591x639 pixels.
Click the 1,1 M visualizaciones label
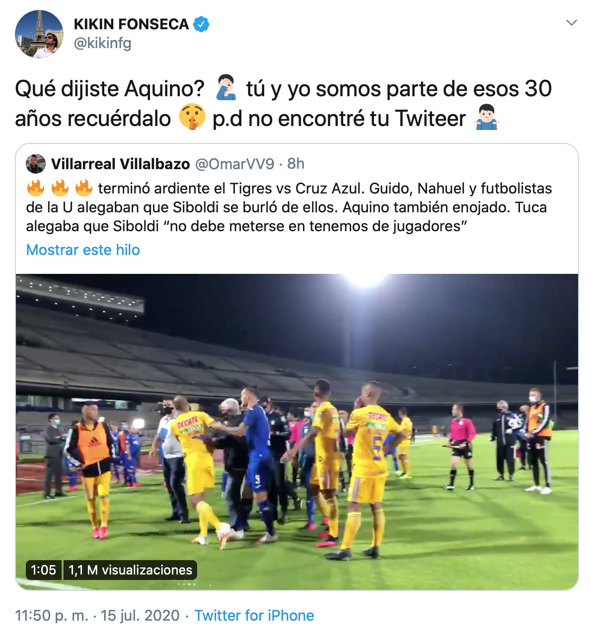point(130,570)
